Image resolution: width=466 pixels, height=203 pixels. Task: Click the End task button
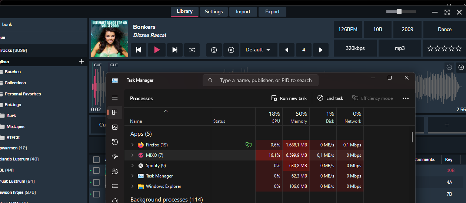[330, 98]
